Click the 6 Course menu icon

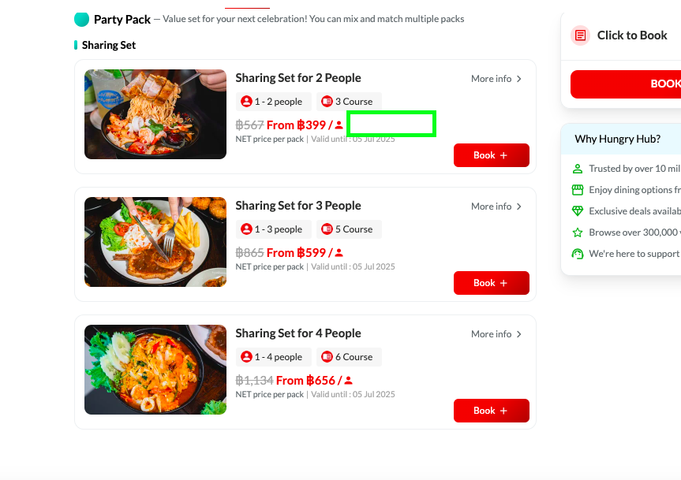pos(327,357)
